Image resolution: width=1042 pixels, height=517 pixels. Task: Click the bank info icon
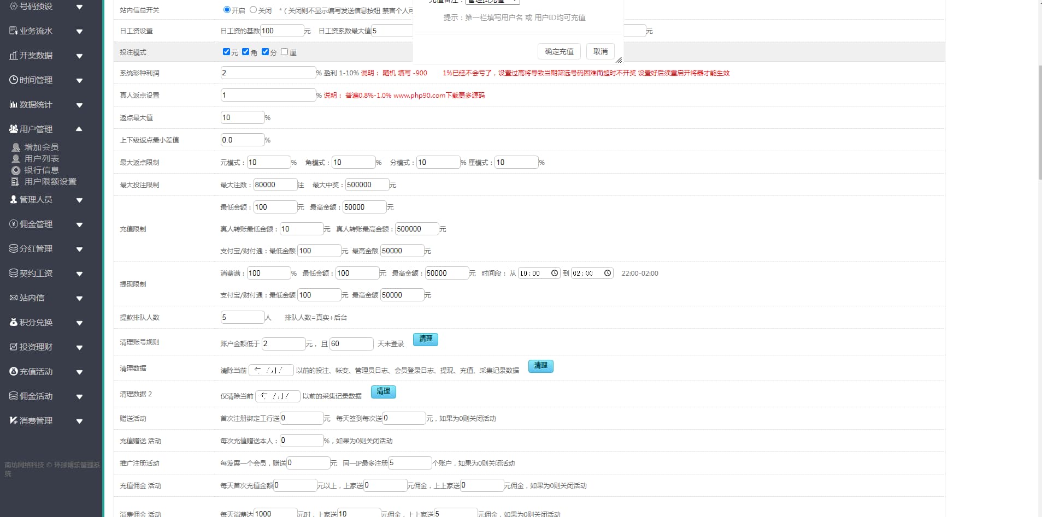pos(16,170)
